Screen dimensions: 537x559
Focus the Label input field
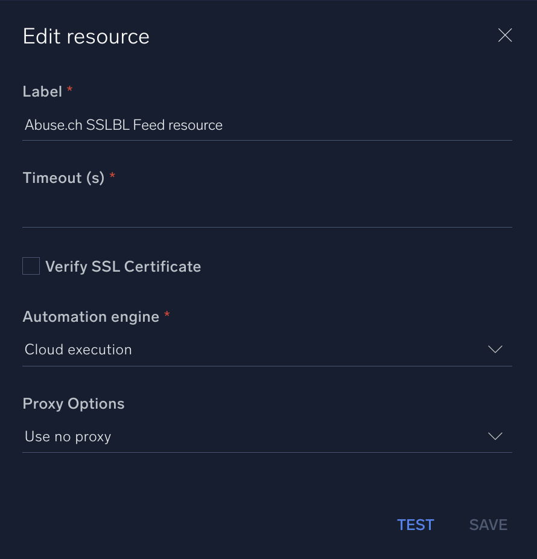pyautogui.click(x=267, y=125)
